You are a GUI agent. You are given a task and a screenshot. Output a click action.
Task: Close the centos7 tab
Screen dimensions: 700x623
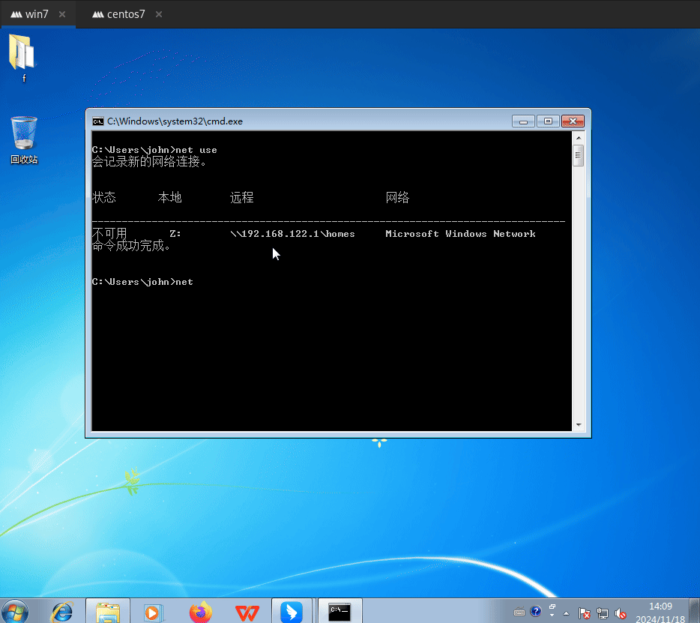[x=160, y=14]
